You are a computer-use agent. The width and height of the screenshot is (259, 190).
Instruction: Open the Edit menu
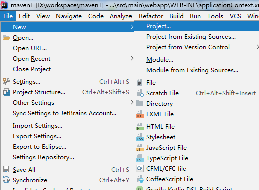coord(24,16)
